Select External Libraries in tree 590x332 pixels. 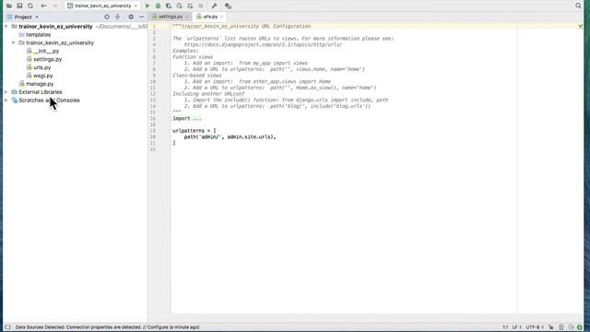coord(41,92)
